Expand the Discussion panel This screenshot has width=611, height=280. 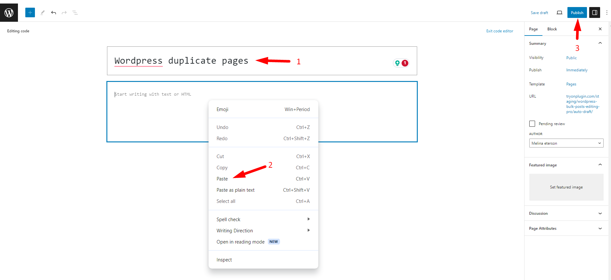[600, 213]
